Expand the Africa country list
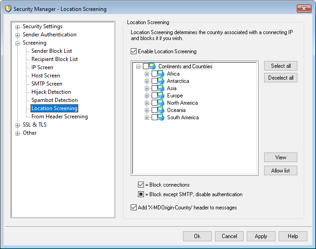This screenshot has width=316, height=249. pyautogui.click(x=147, y=74)
